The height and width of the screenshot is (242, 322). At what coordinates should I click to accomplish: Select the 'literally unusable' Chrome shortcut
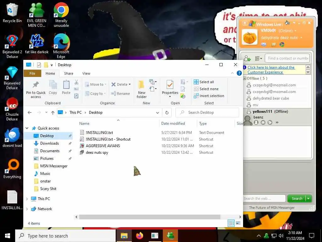pyautogui.click(x=61, y=15)
